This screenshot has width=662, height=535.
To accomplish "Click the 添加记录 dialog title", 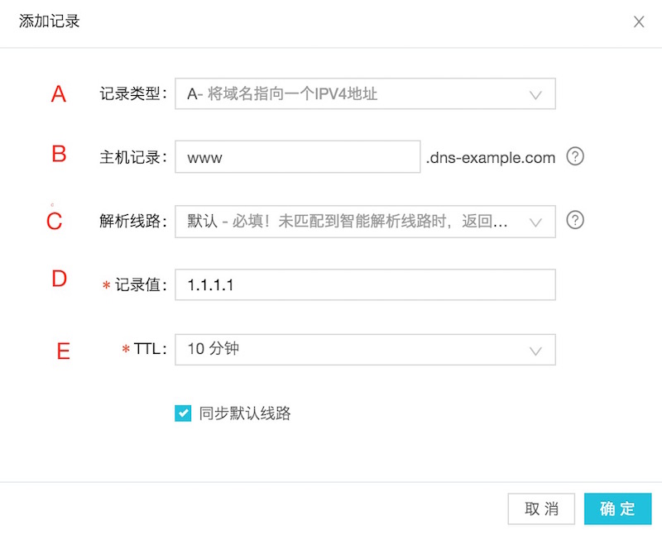I will pos(50,22).
